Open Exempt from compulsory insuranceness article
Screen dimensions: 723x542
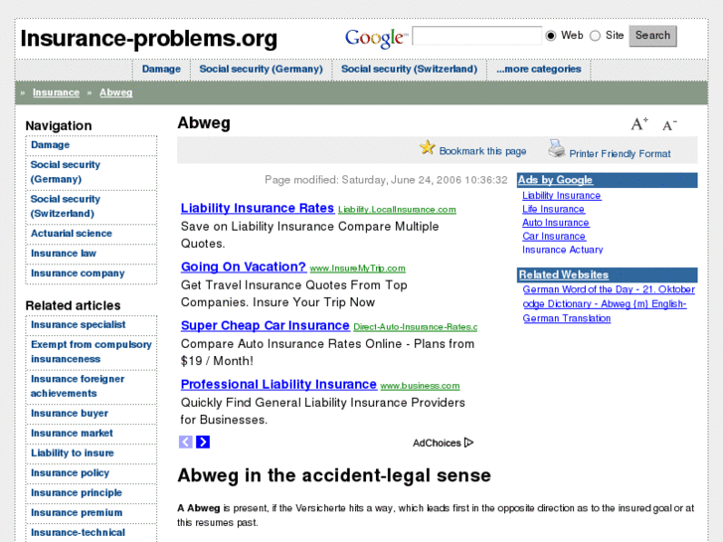click(x=91, y=352)
